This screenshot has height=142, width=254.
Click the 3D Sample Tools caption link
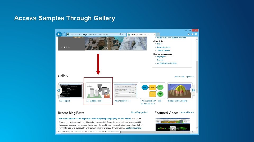(x=94, y=101)
